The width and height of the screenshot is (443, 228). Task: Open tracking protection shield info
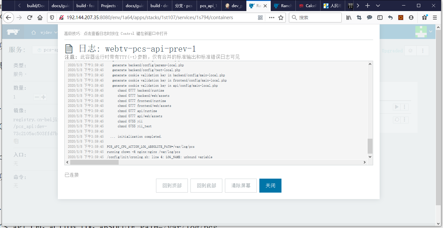pos(53,18)
